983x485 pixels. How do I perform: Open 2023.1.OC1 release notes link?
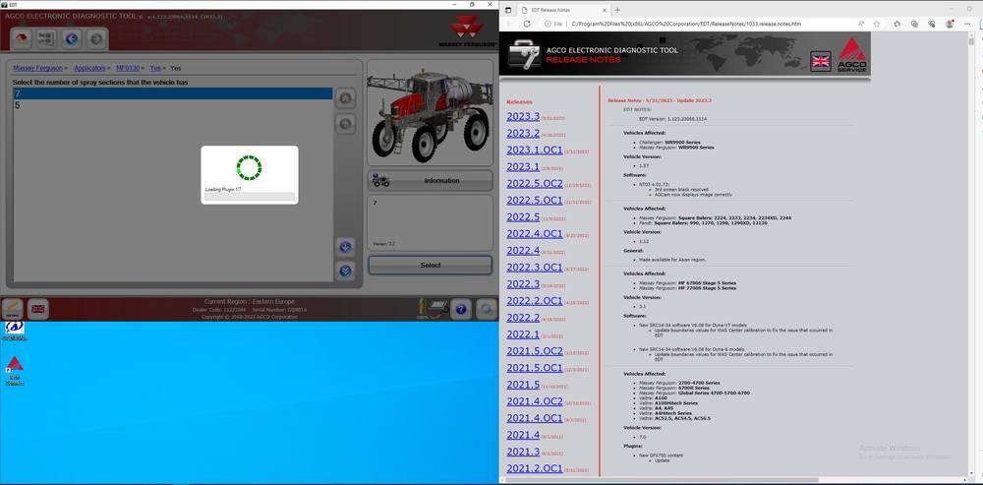[534, 150]
